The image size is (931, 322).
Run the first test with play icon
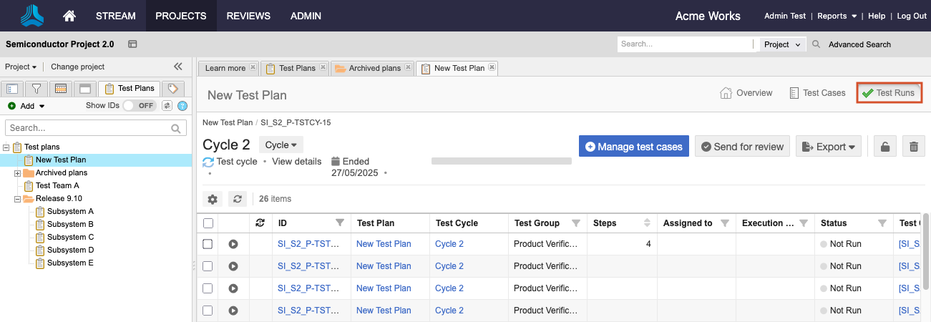[233, 244]
